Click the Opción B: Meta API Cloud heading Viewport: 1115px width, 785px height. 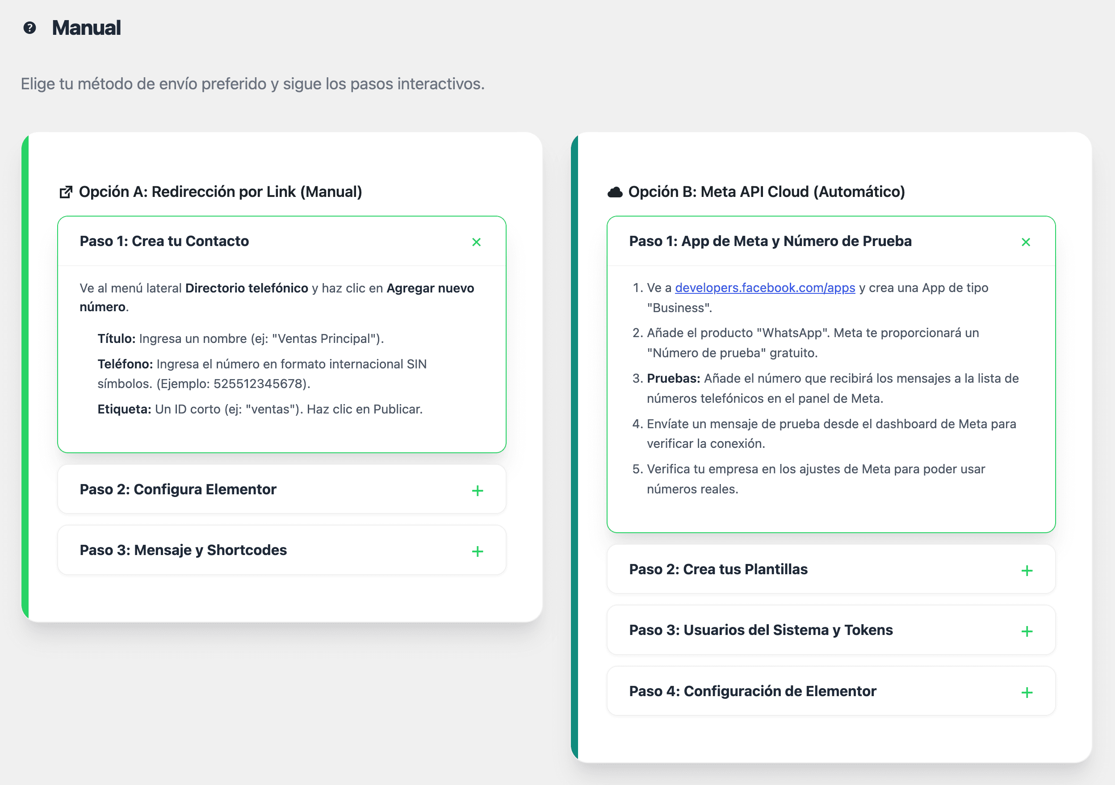[x=766, y=192]
